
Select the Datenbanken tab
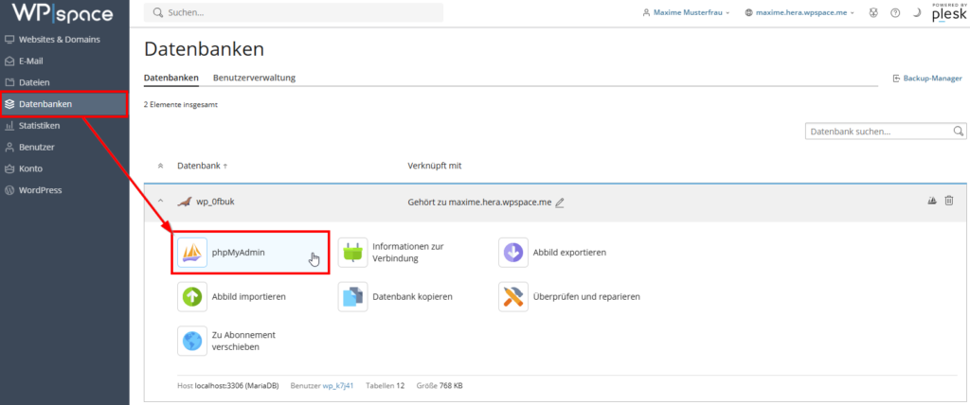point(171,78)
